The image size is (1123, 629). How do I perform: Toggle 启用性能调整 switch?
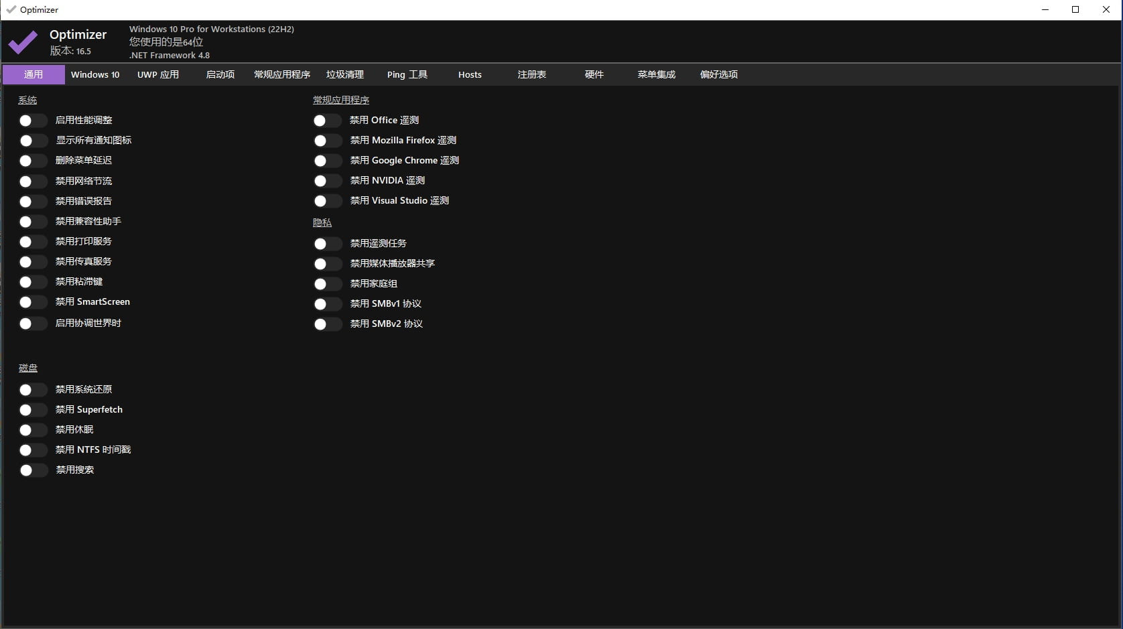[x=32, y=121]
